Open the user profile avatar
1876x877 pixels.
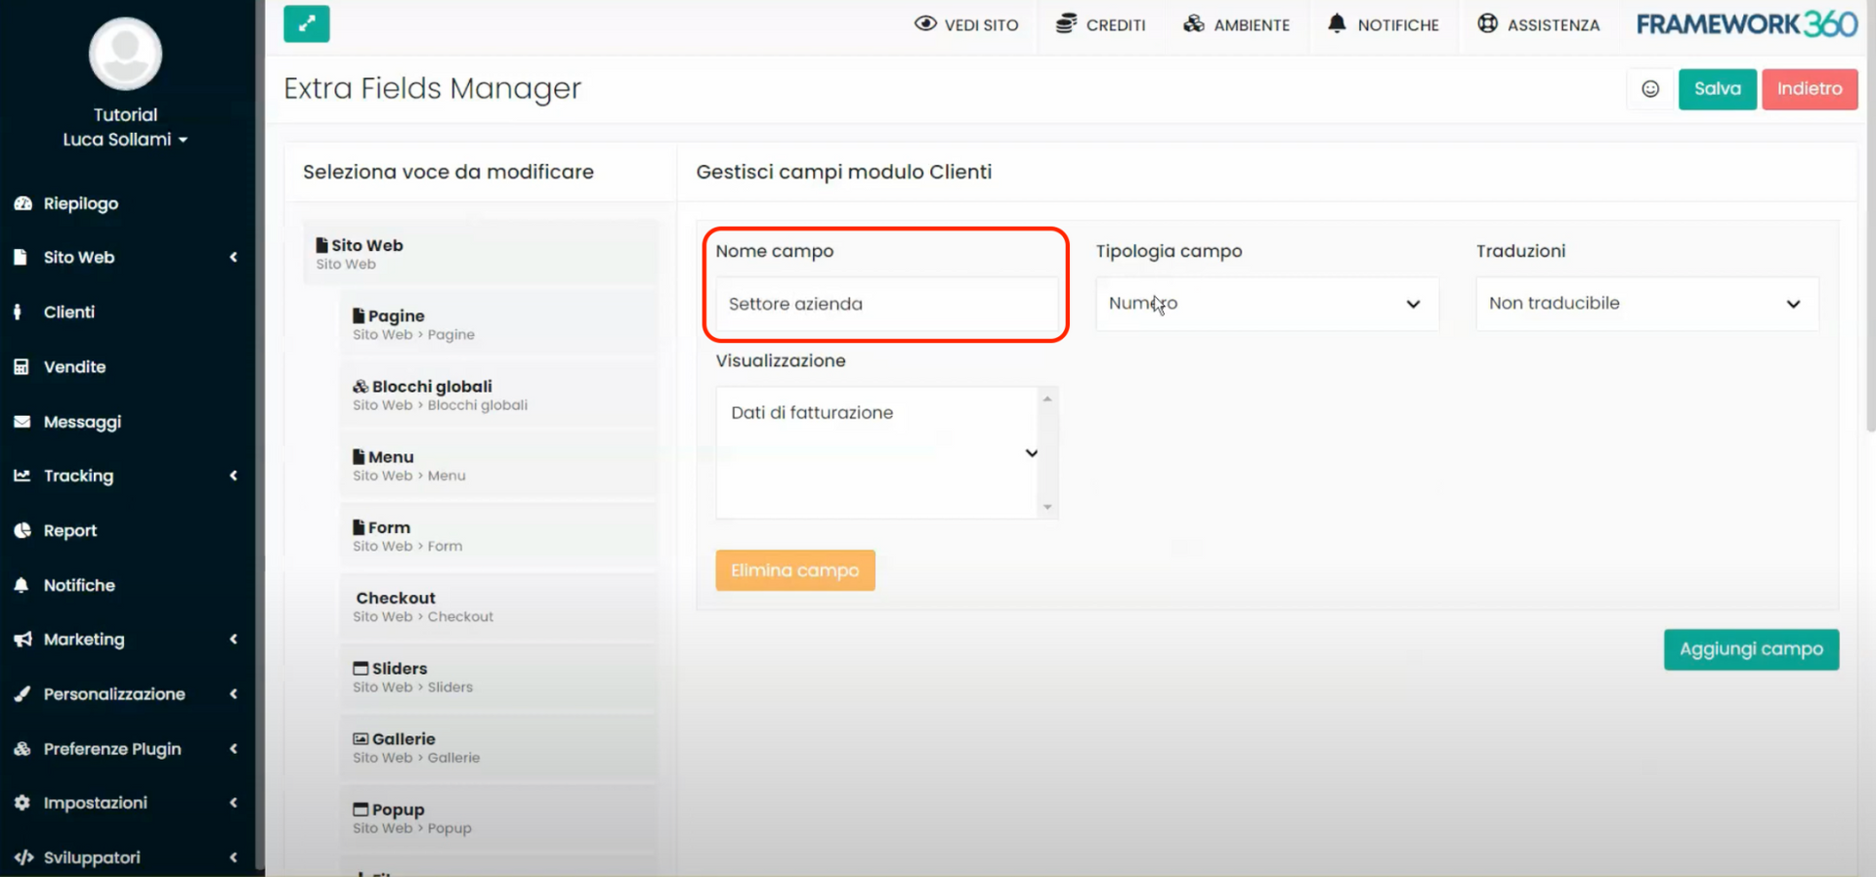click(x=125, y=54)
